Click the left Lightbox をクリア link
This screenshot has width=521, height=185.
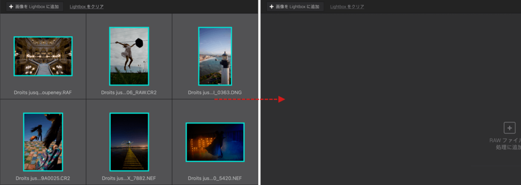86,7
